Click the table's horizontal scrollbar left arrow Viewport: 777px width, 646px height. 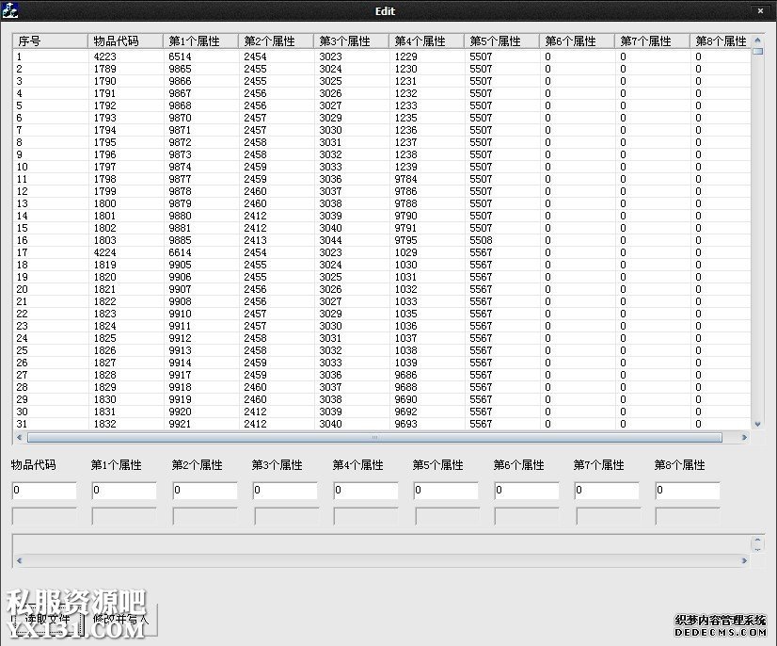point(21,438)
